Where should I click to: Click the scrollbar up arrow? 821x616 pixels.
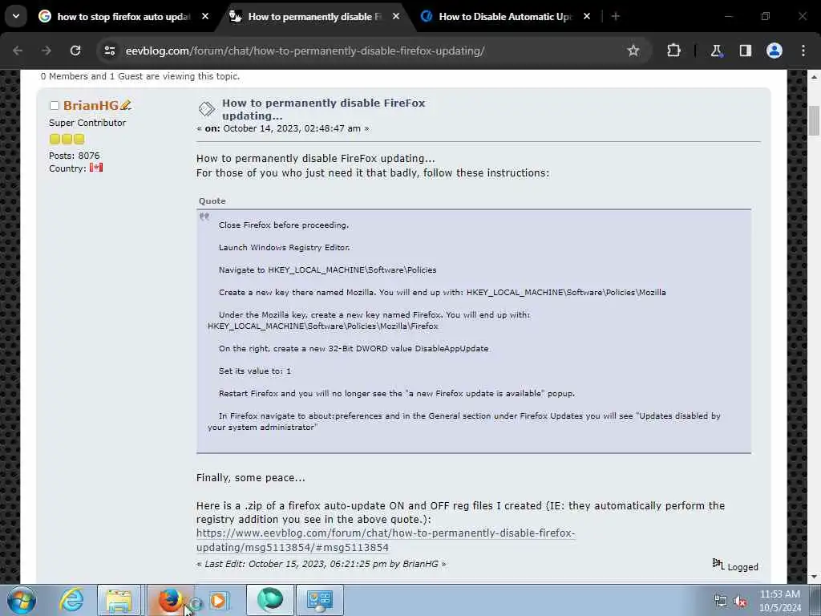pyautogui.click(x=814, y=76)
